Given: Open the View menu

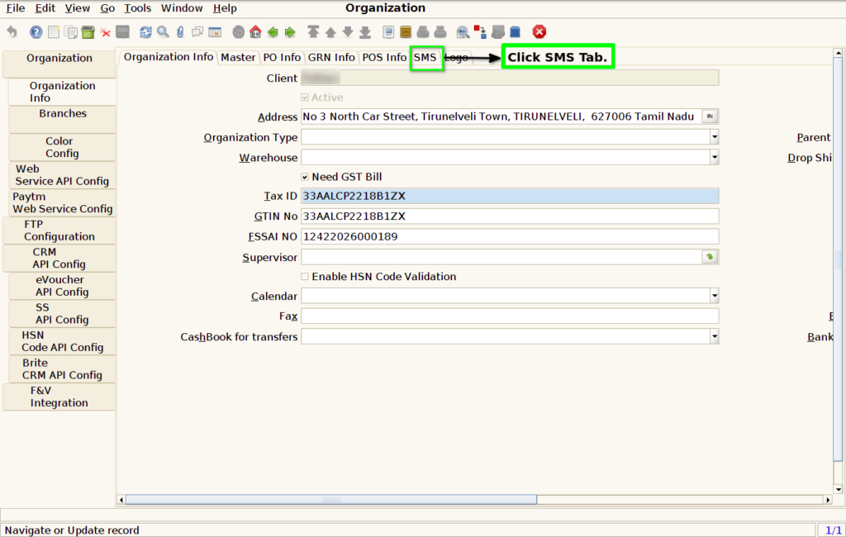Looking at the screenshot, I should coord(77,8).
